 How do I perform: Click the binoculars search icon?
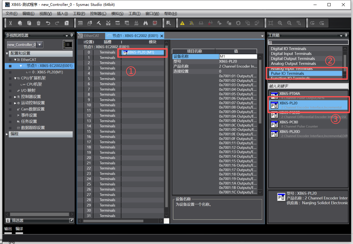pyautogui.click(x=146, y=23)
